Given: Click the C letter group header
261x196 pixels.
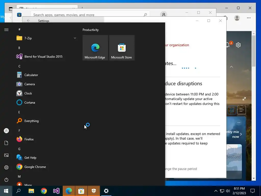Looking at the screenshot, I should 19,66.
